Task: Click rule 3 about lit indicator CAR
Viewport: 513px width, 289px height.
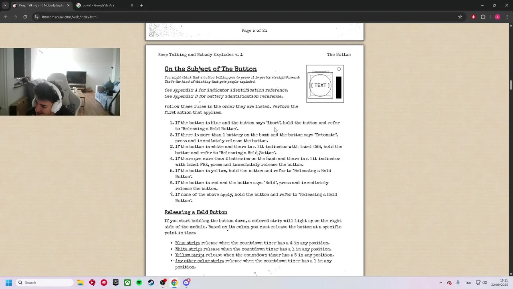Action: [x=259, y=150]
